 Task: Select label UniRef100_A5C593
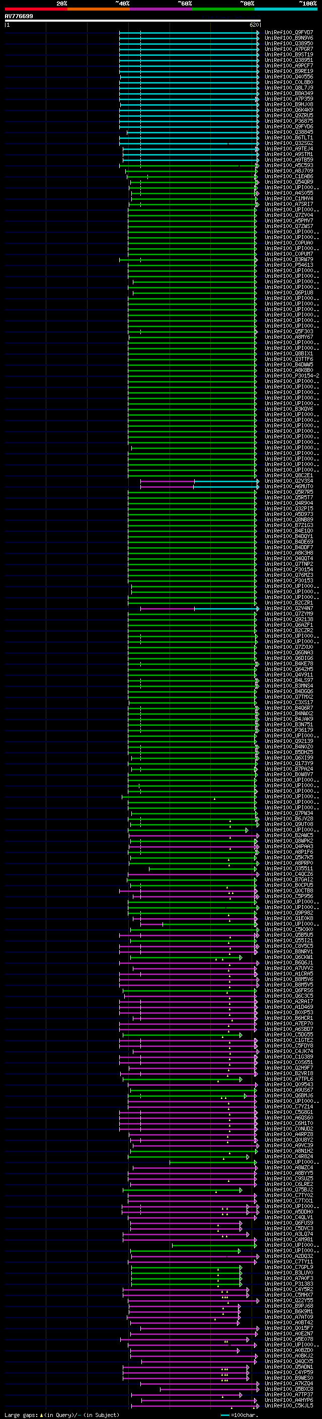click(x=288, y=165)
